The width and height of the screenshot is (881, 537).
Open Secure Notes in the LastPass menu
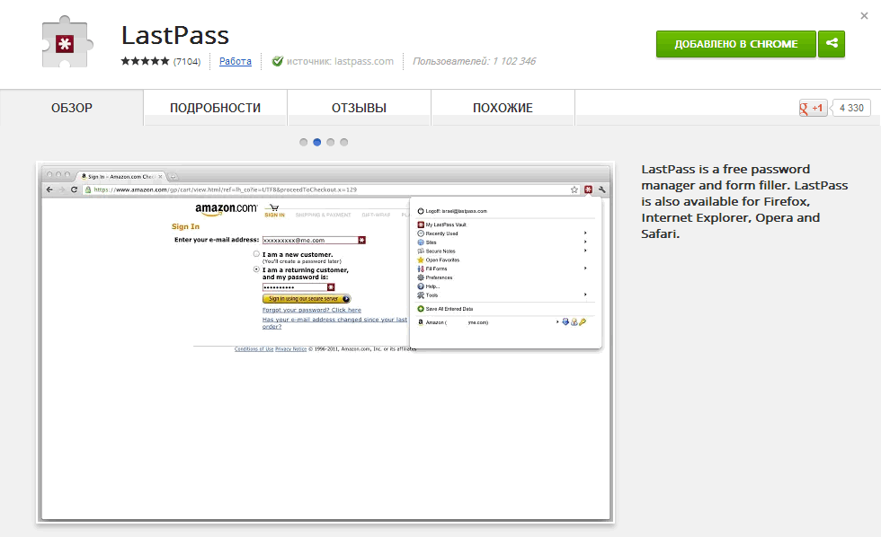pyautogui.click(x=440, y=251)
